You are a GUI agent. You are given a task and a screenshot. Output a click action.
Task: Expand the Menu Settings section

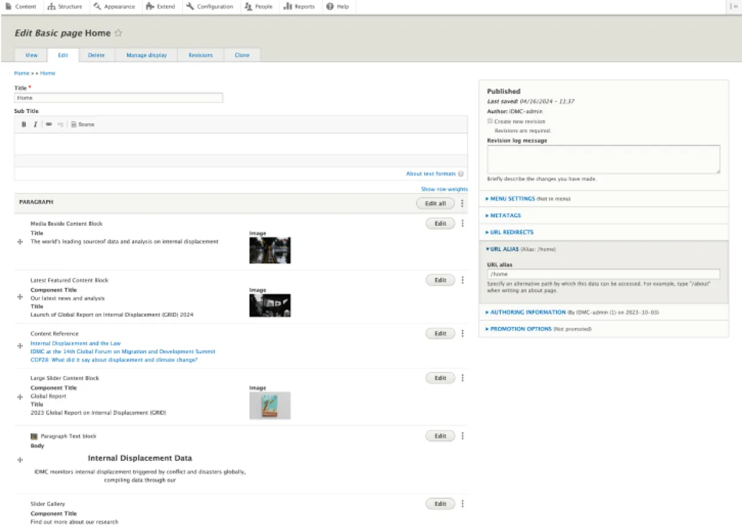pyautogui.click(x=512, y=199)
